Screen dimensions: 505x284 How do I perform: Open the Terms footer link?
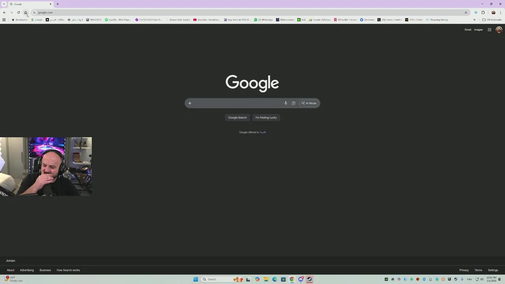coord(478,270)
